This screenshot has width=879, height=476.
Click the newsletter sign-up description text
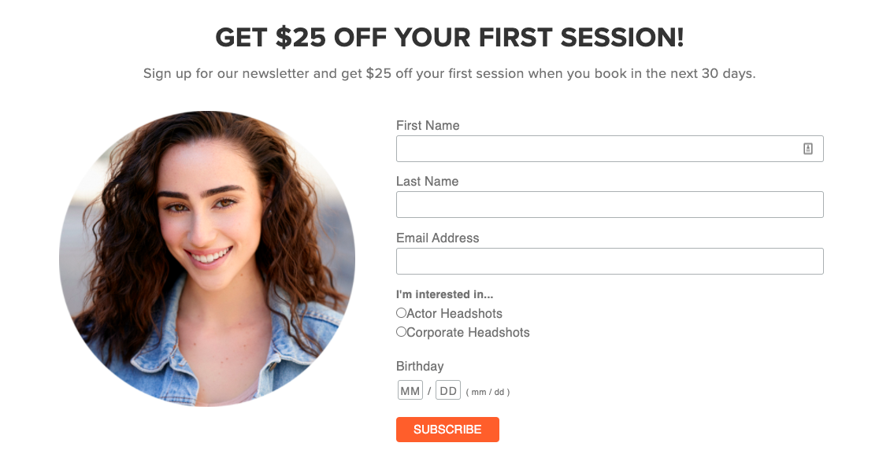pos(449,73)
